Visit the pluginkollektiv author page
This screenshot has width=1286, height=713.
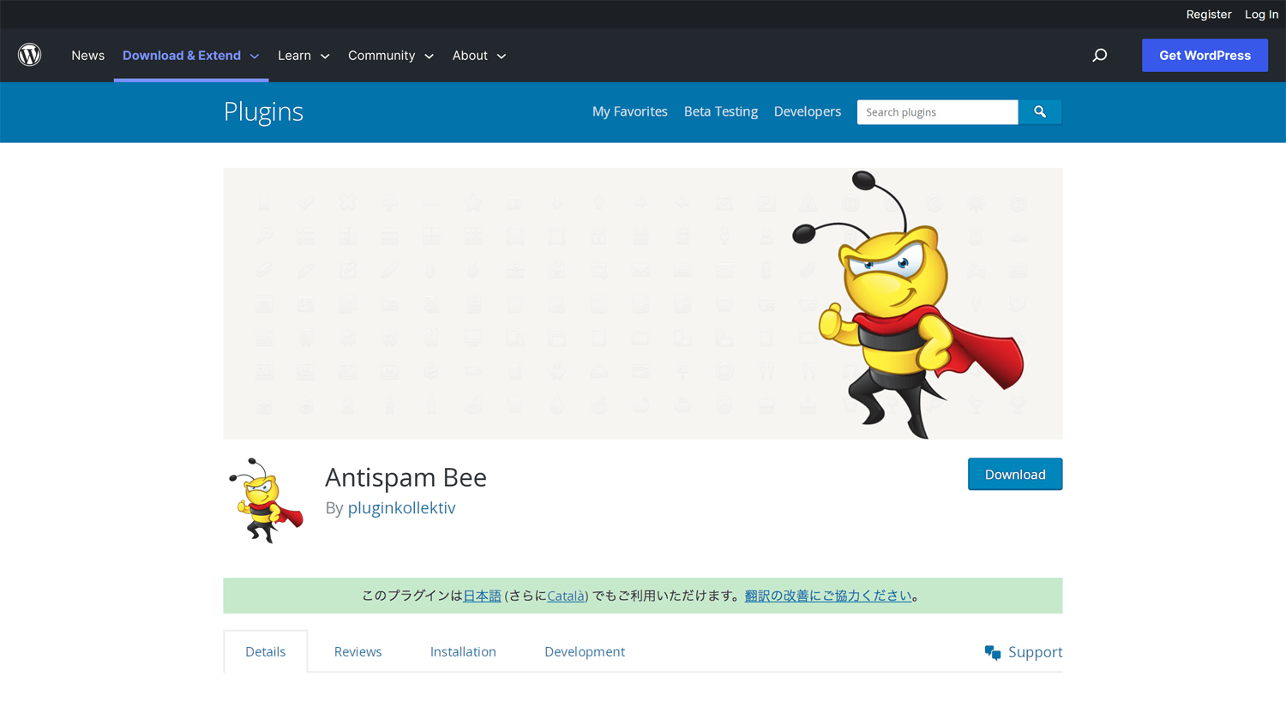point(401,507)
